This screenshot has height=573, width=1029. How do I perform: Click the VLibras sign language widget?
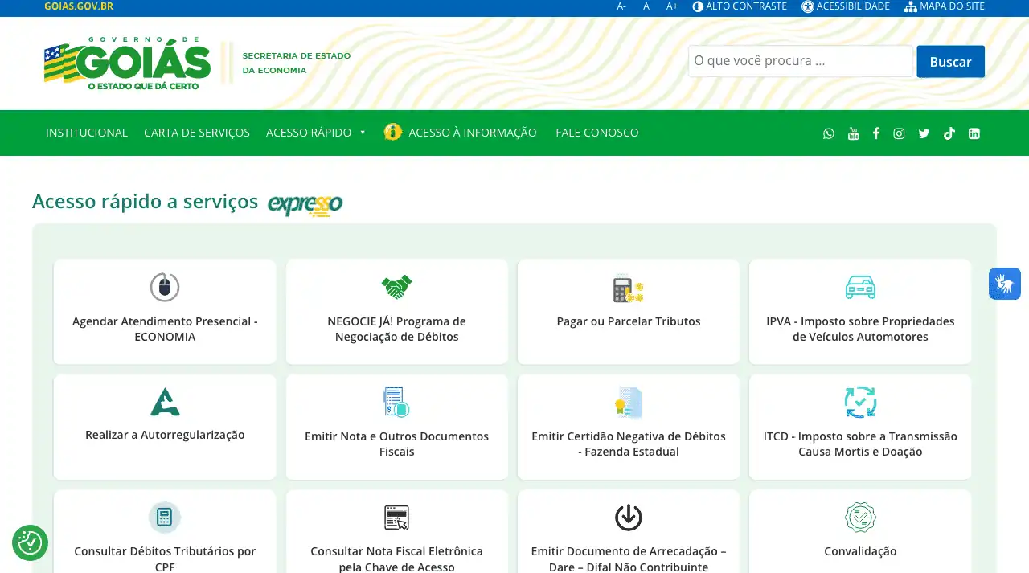coord(1004,284)
